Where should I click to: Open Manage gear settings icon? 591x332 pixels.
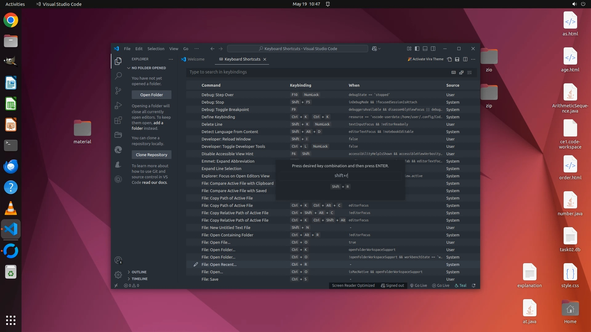pyautogui.click(x=118, y=275)
